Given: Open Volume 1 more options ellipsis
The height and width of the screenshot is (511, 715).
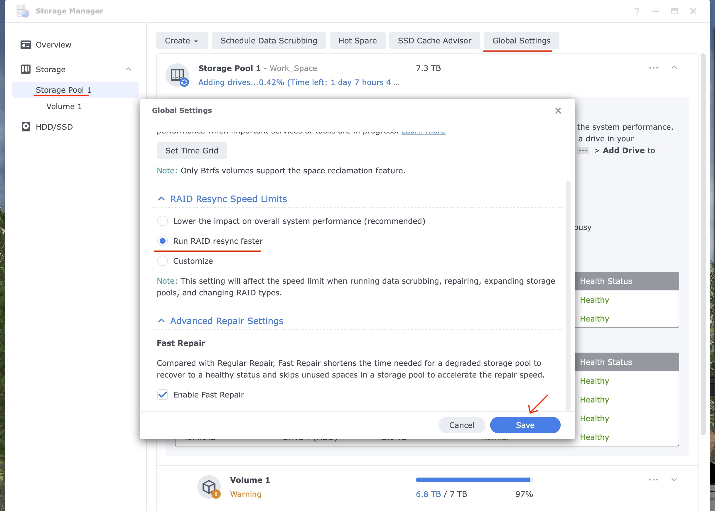Looking at the screenshot, I should pyautogui.click(x=653, y=480).
